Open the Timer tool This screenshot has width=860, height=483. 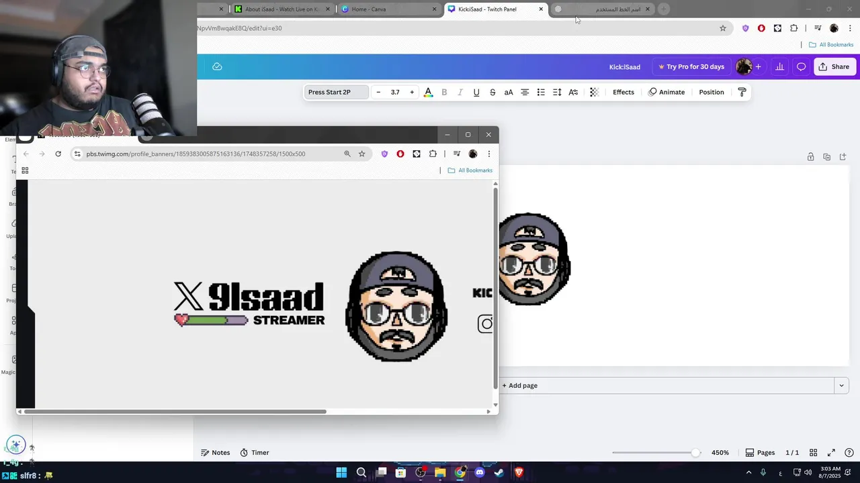[x=255, y=453]
